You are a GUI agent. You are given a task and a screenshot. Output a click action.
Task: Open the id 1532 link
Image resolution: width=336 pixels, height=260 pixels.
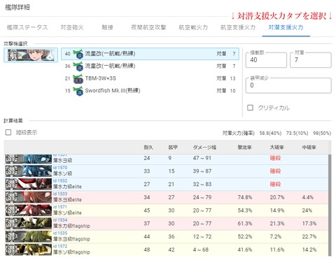[x=60, y=181]
